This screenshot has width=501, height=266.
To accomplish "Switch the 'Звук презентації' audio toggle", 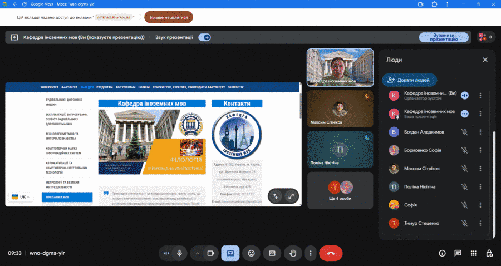I will (205, 37).
